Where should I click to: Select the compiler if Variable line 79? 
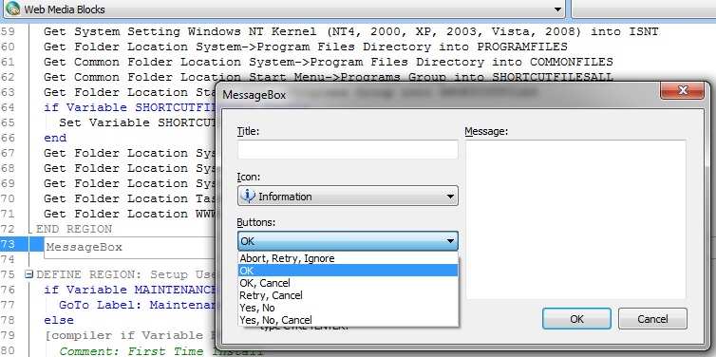[x=129, y=335]
